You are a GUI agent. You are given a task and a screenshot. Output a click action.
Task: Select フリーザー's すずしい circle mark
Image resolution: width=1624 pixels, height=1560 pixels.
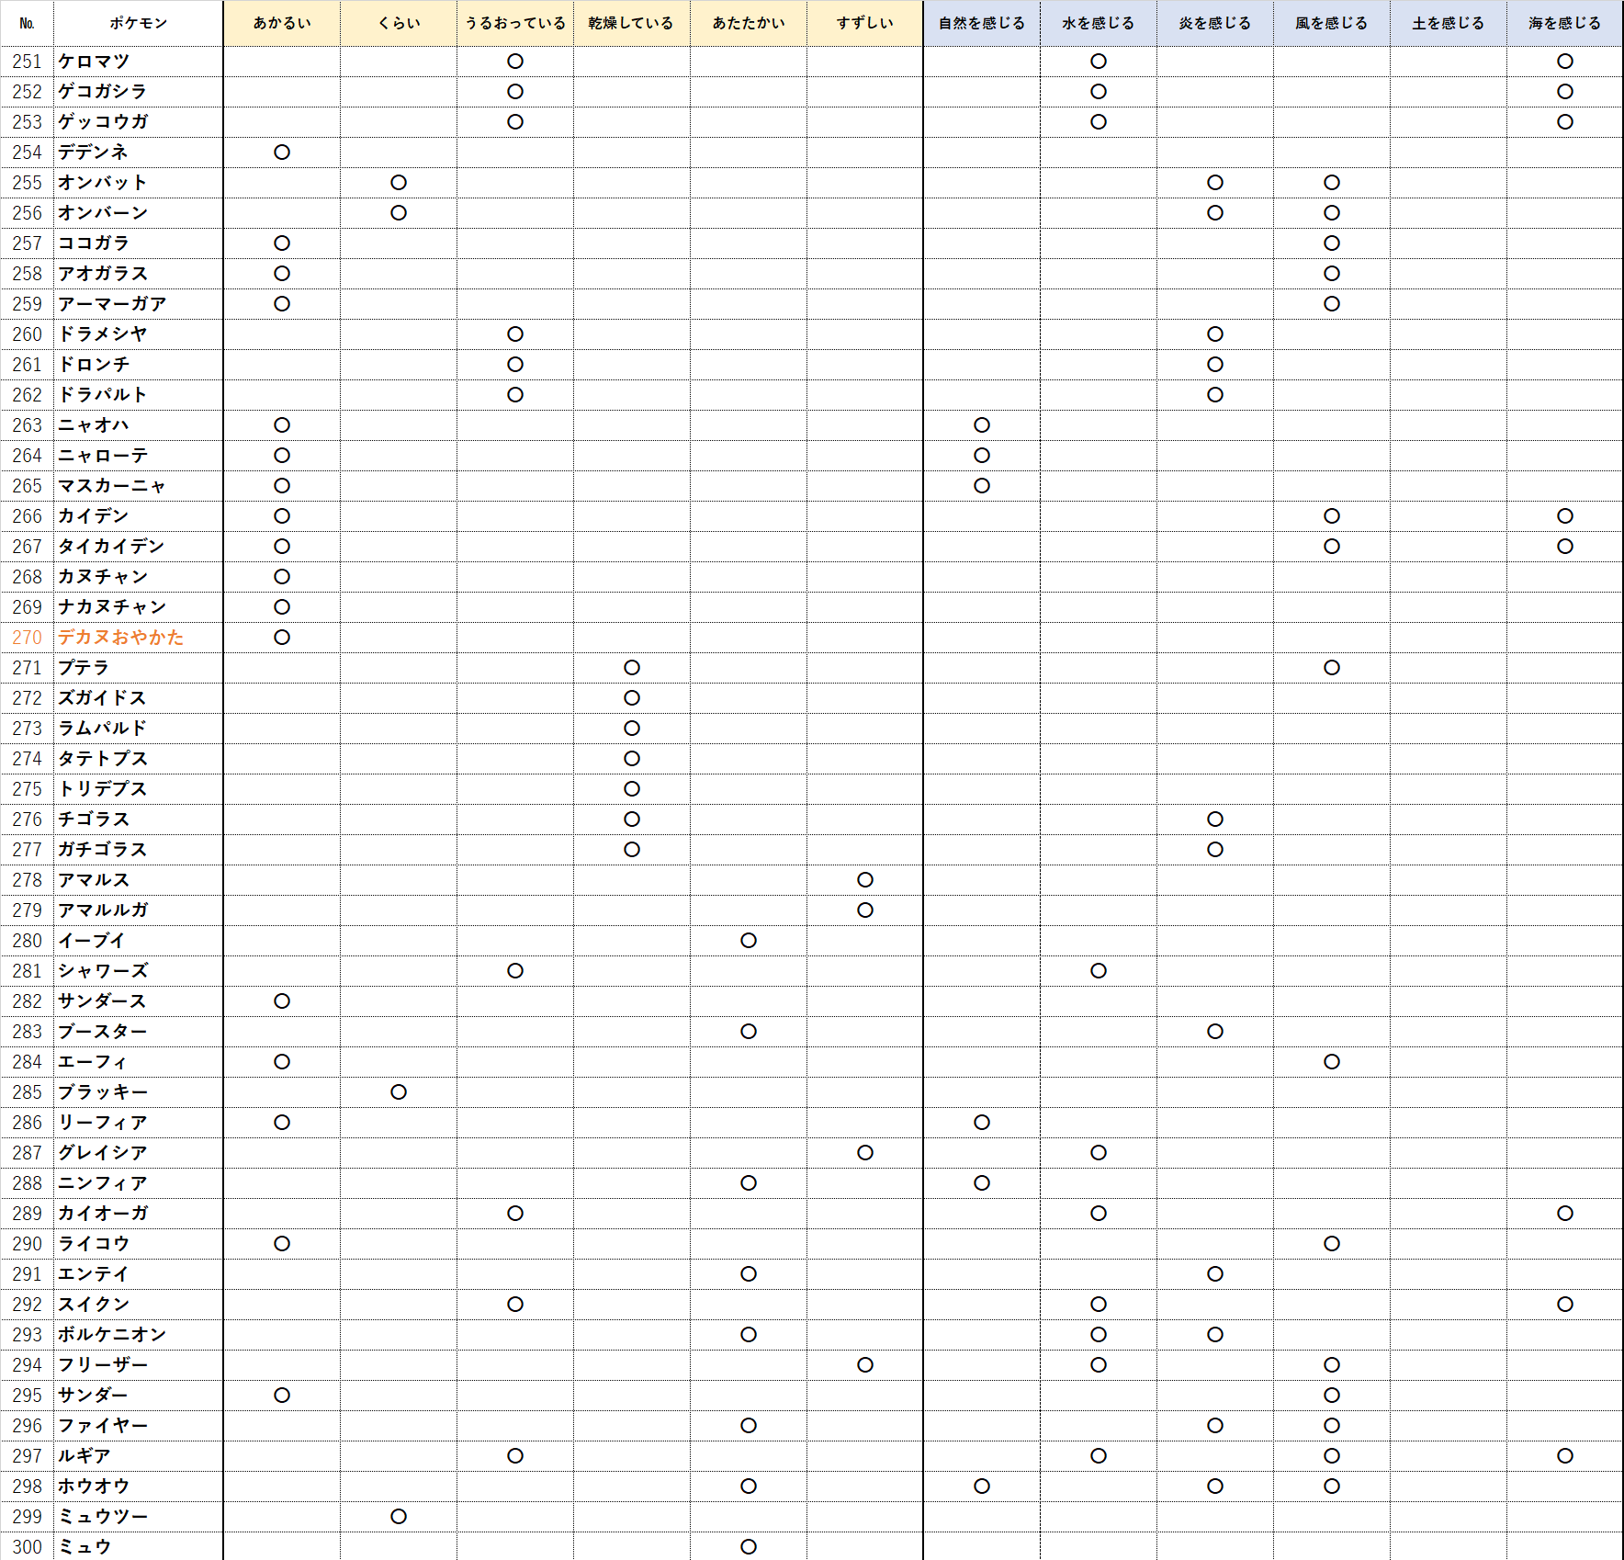click(865, 1365)
